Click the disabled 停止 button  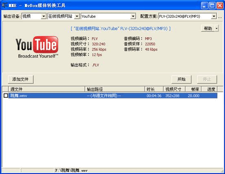pos(207,79)
